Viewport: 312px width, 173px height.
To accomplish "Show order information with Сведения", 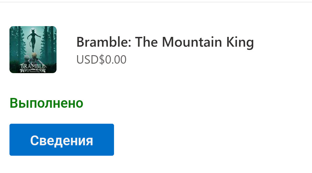I will [x=62, y=140].
